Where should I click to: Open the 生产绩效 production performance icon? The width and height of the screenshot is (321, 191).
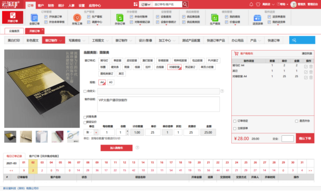215,18
